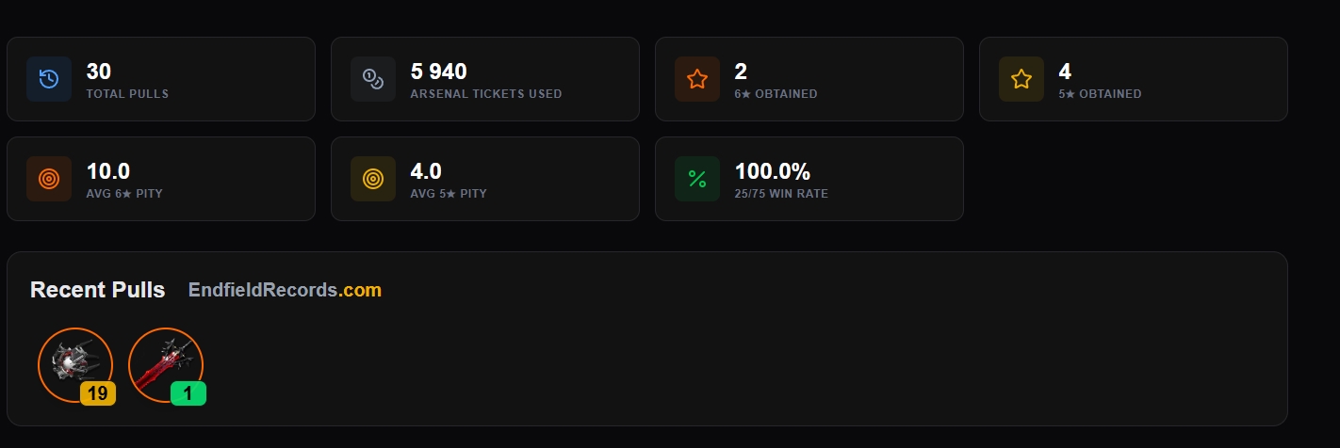The image size is (1340, 448).
Task: Select the first weapon thumbnail in Recent Pulls
Action: click(x=74, y=363)
